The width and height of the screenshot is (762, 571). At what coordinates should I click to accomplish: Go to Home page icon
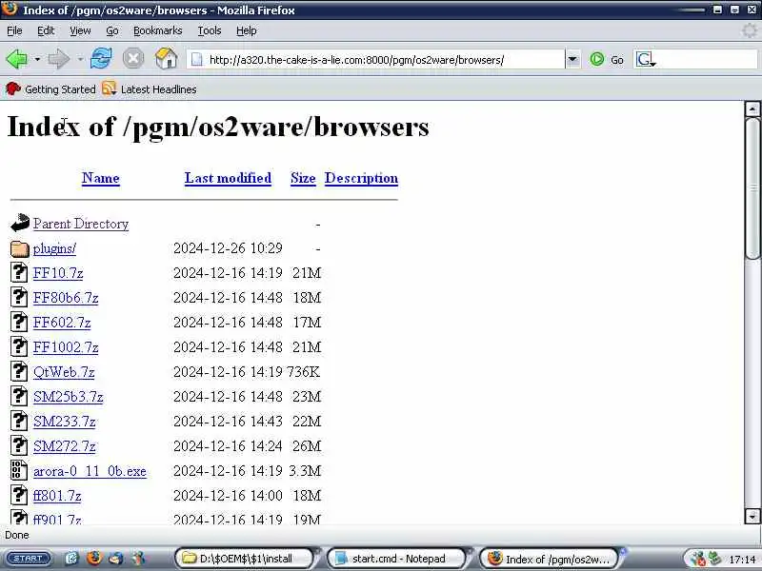pos(166,58)
